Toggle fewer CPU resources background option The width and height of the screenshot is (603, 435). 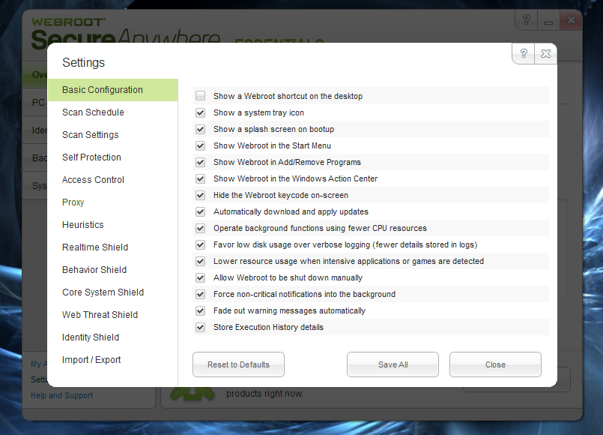[200, 228]
